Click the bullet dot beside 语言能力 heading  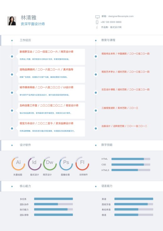pos(96,186)
